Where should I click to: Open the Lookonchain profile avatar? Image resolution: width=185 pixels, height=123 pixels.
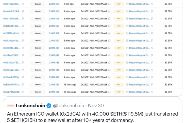point(11,105)
